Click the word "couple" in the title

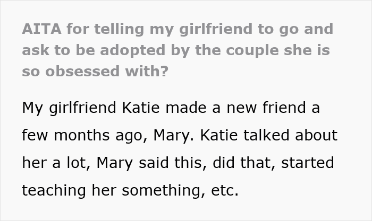click(x=247, y=50)
